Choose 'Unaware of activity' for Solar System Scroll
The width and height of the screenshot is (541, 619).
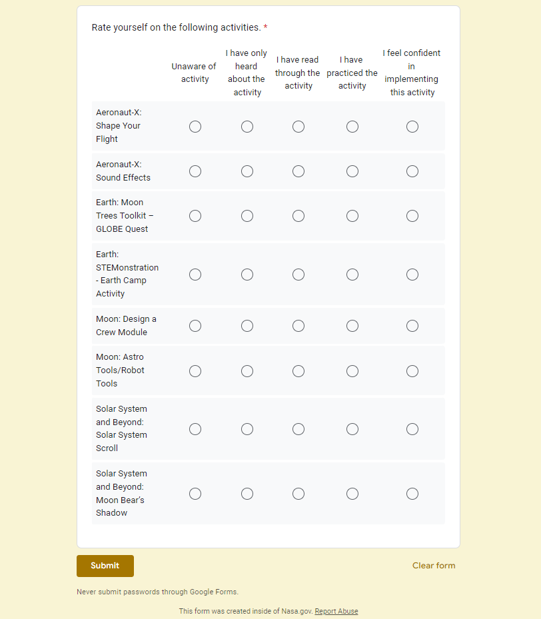(x=195, y=429)
